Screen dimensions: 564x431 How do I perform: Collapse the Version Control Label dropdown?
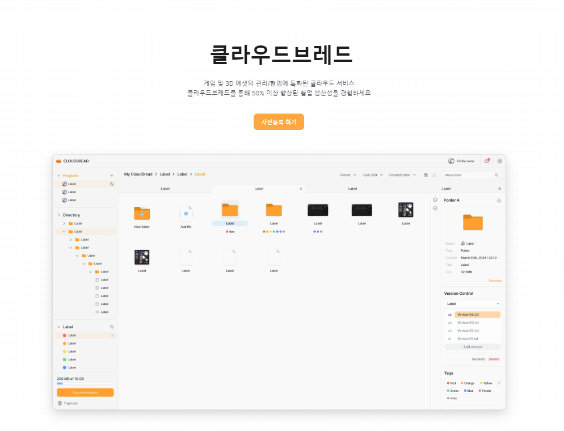click(x=498, y=304)
